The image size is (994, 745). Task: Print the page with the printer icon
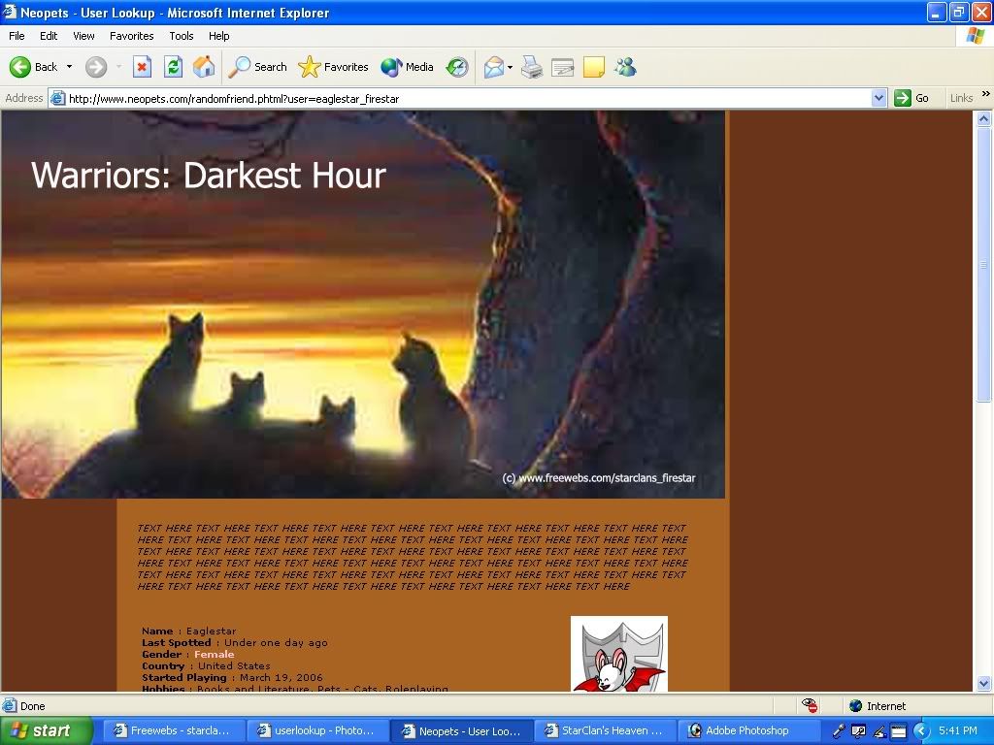click(532, 67)
